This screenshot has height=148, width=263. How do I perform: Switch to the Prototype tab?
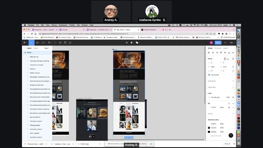click(x=218, y=48)
